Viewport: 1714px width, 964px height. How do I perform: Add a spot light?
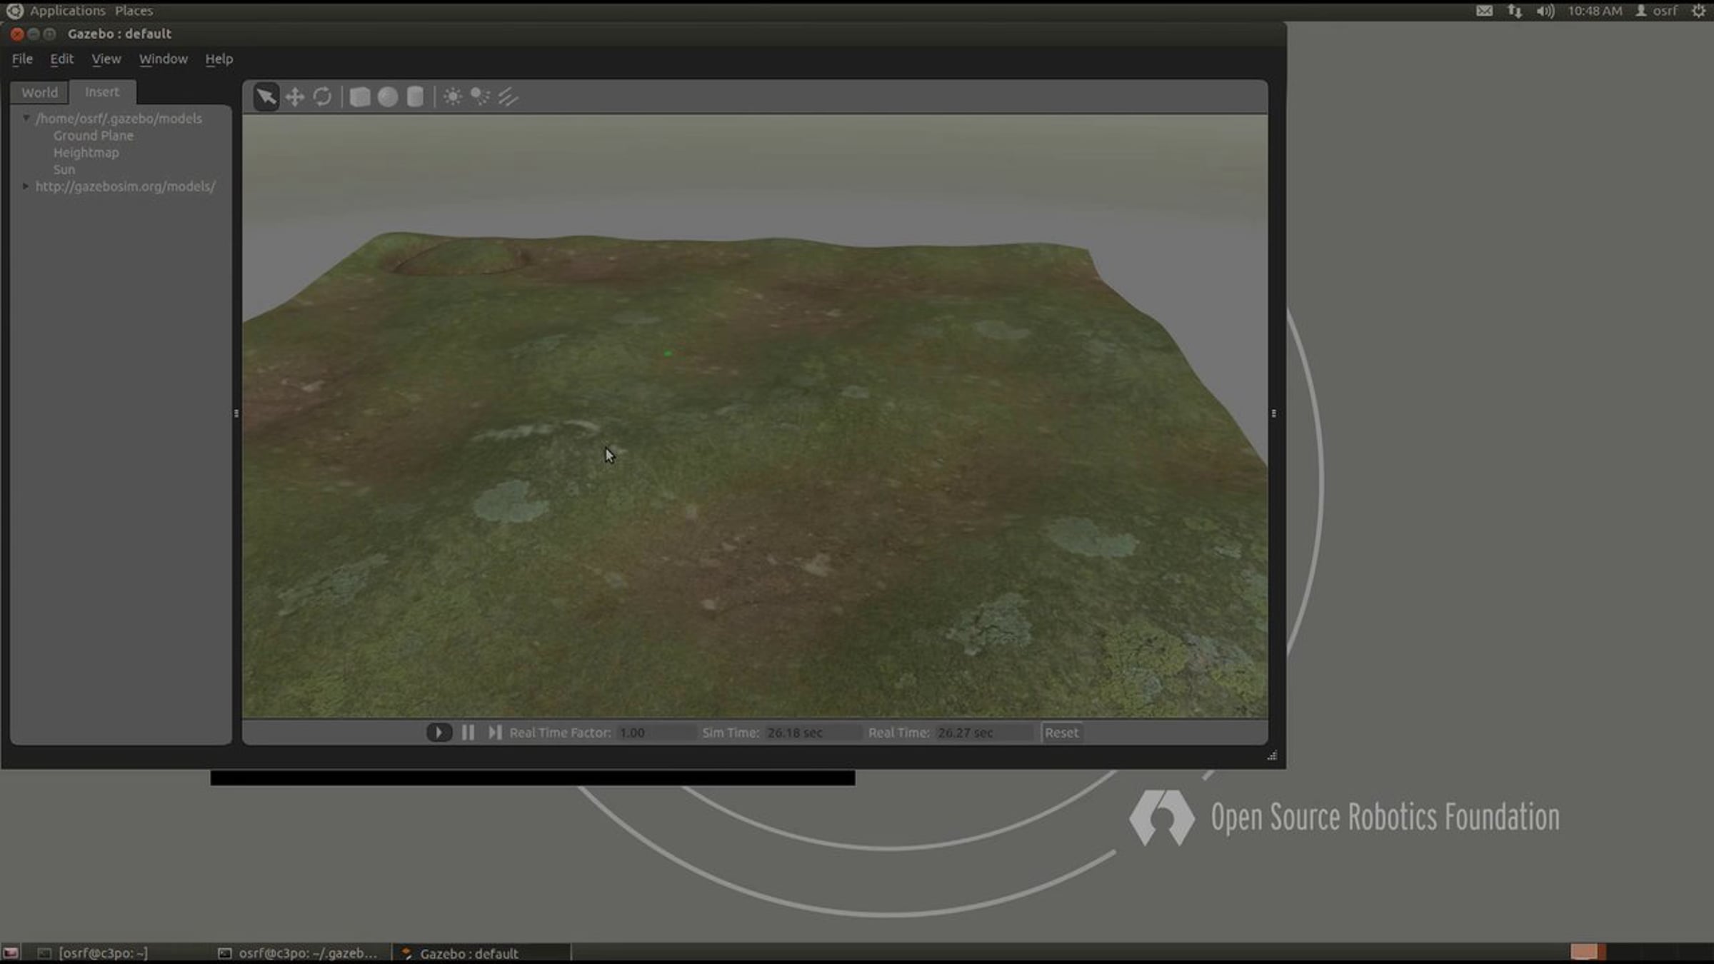[480, 96]
